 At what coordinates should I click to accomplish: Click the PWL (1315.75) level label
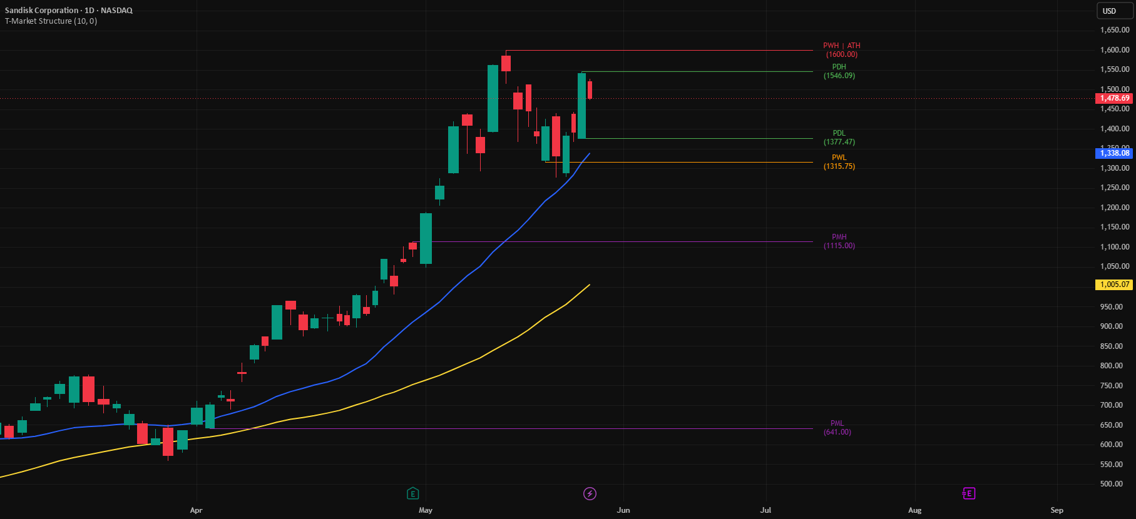pos(839,162)
